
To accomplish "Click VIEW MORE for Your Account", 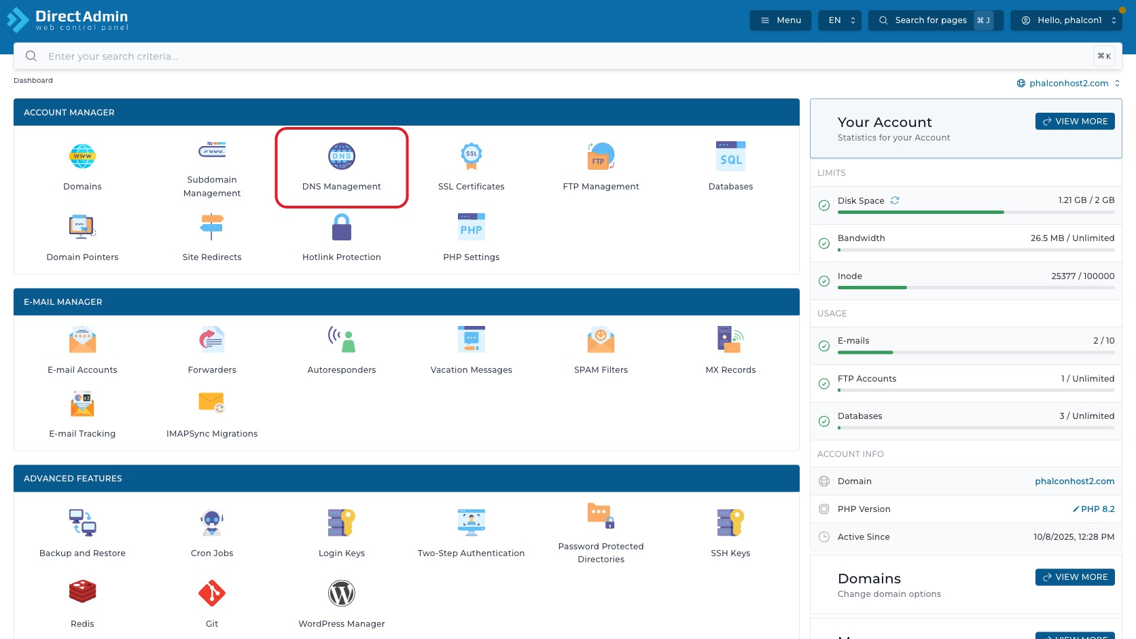I will [1075, 122].
